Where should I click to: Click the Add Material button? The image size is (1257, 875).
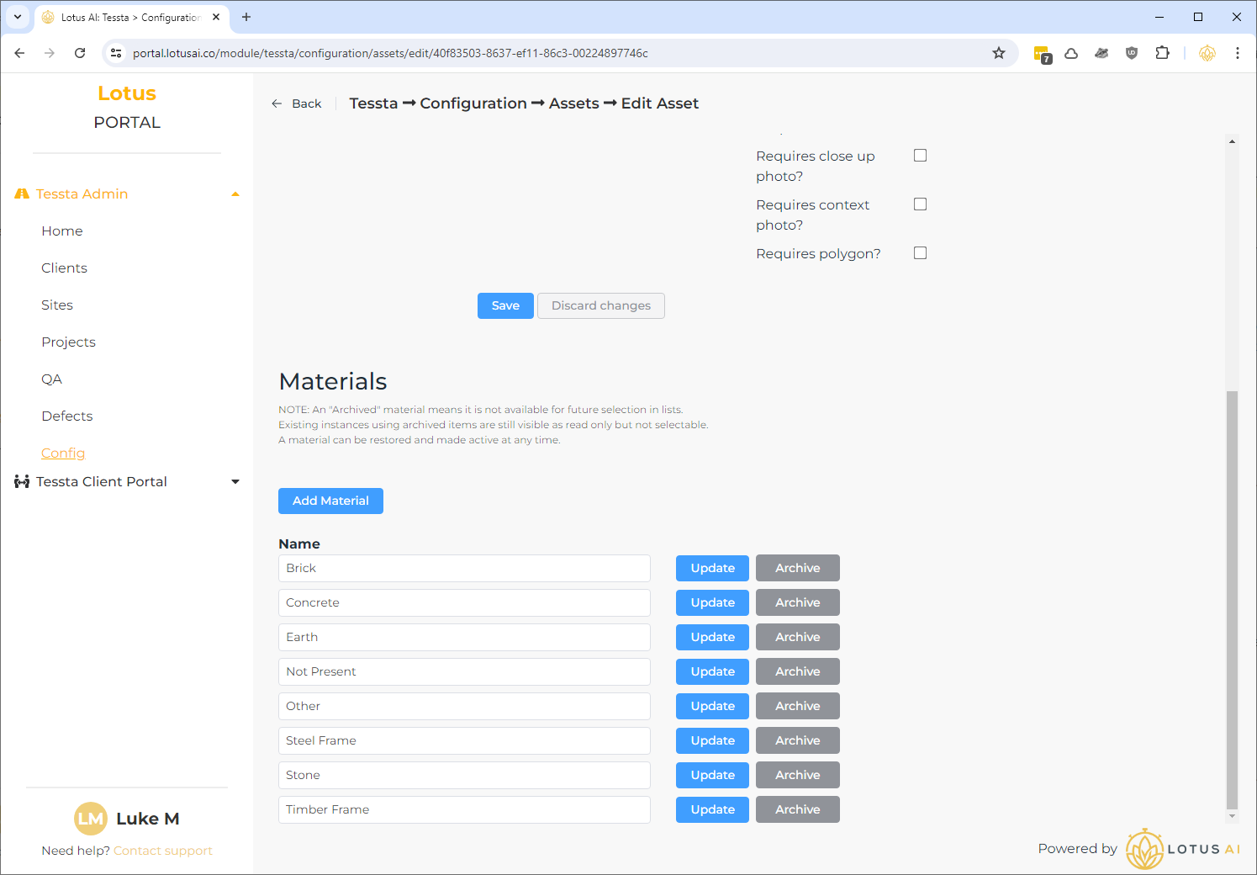pos(330,501)
